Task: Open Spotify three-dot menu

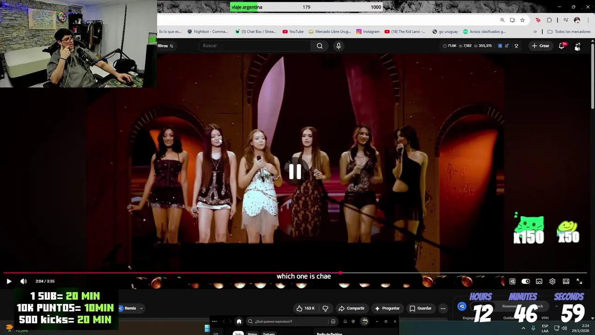Action: (214, 321)
